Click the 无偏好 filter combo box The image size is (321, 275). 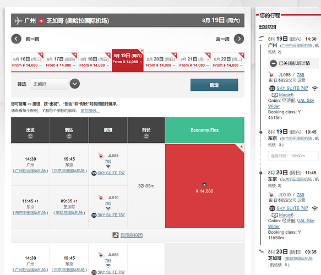pyautogui.click(x=50, y=84)
